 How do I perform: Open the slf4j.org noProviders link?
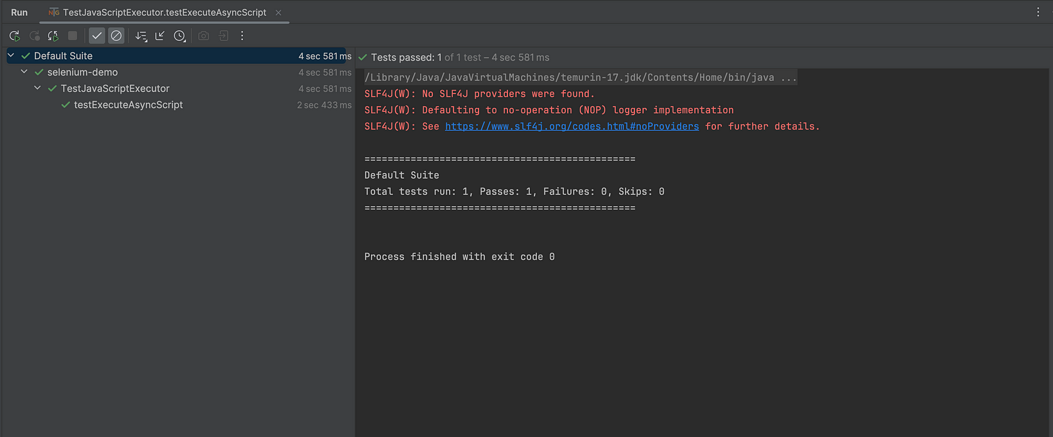pos(572,126)
